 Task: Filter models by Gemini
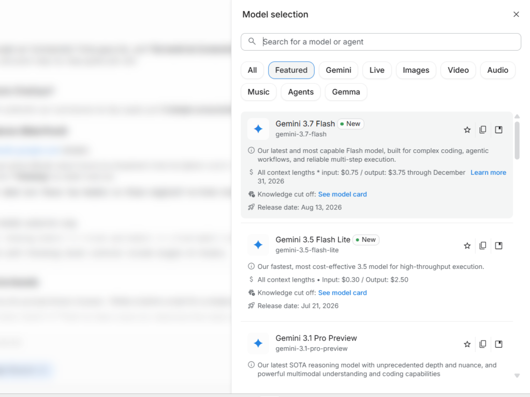338,70
